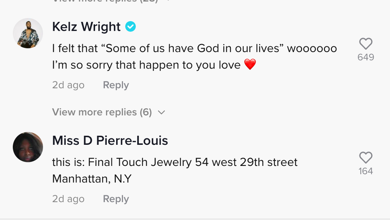The image size is (390, 224).
Task: Reply to Kelz Wright's comment
Action: coord(116,85)
